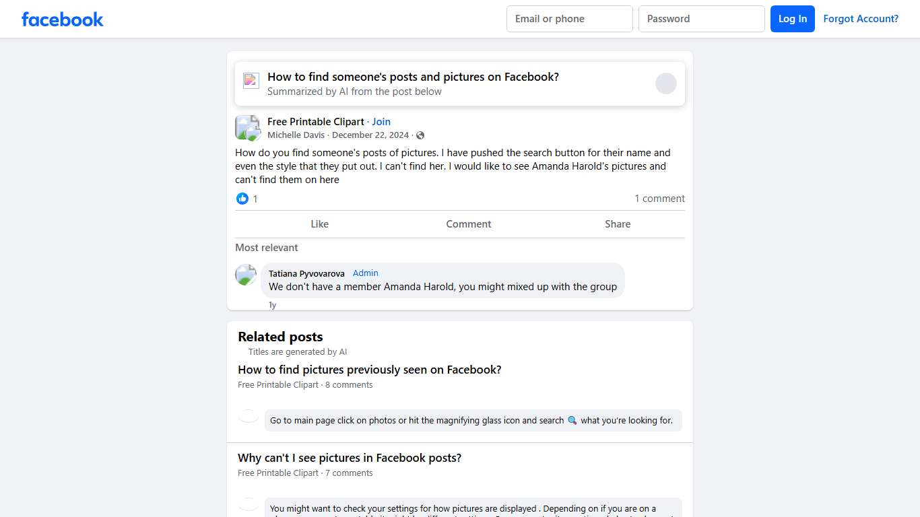This screenshot has width=920, height=517.
Task: Click the magnifying glass emoji in comment
Action: 572,420
